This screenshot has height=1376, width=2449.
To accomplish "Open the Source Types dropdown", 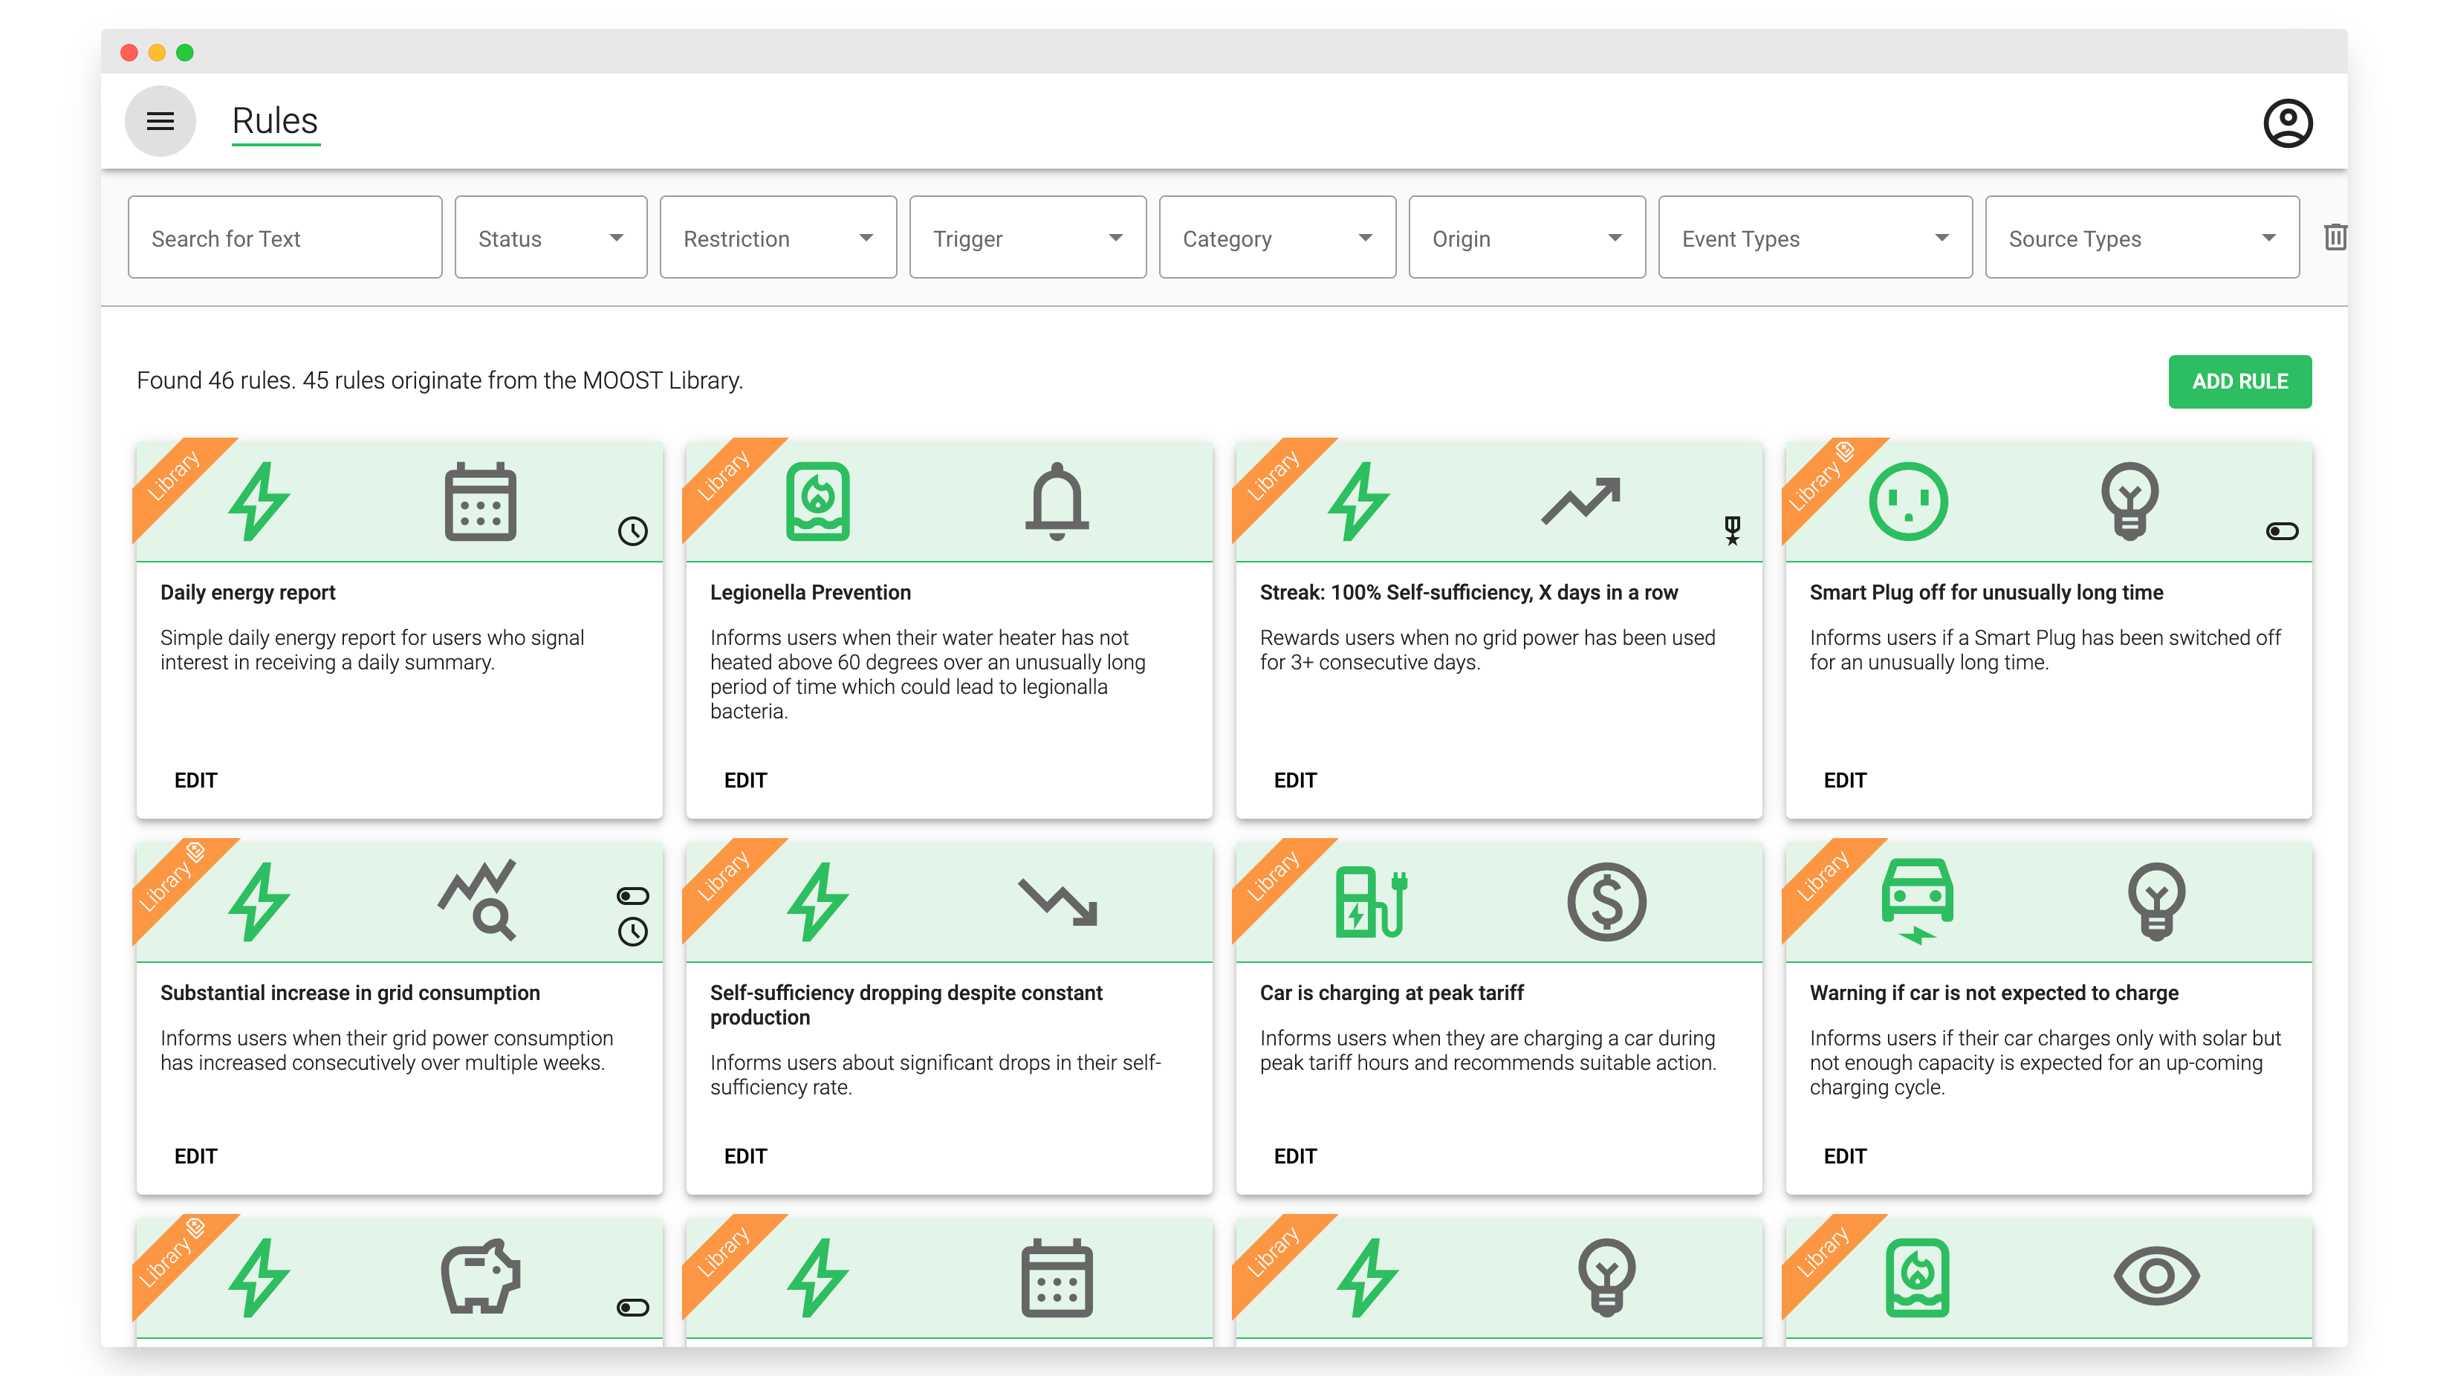I will point(2141,238).
